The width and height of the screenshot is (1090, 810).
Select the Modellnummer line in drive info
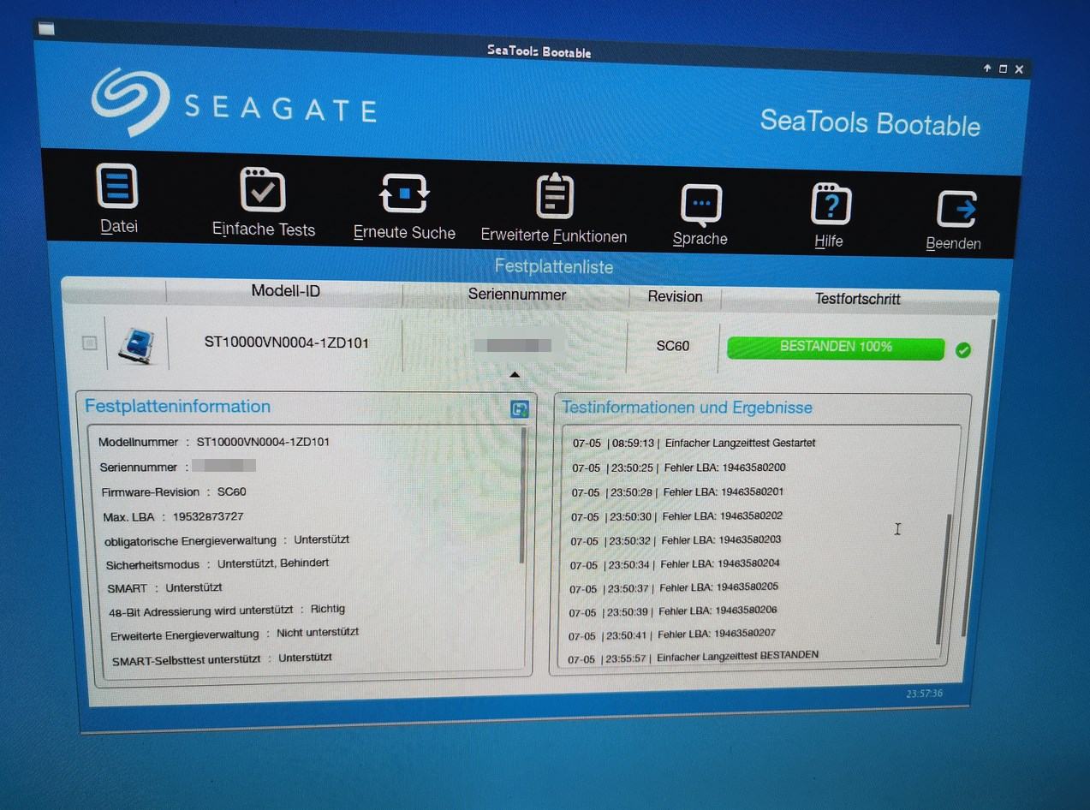(x=214, y=442)
